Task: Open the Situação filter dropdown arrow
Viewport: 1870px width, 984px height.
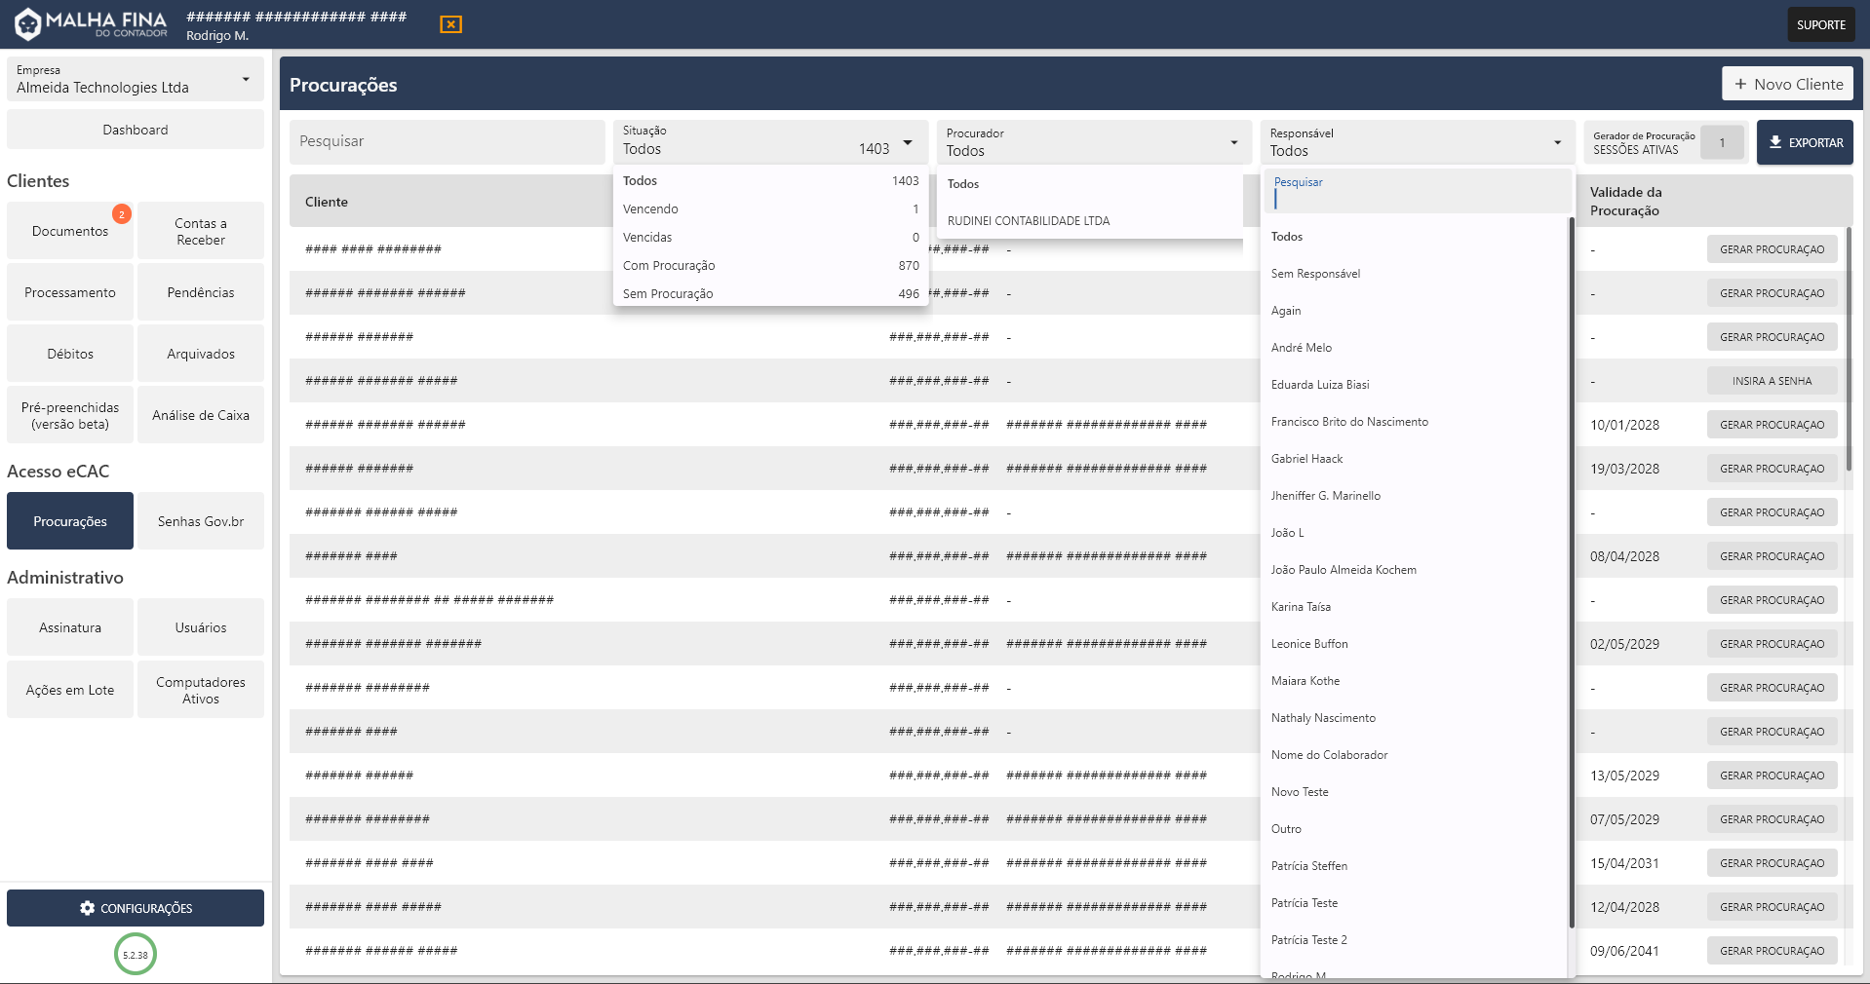Action: 908,142
